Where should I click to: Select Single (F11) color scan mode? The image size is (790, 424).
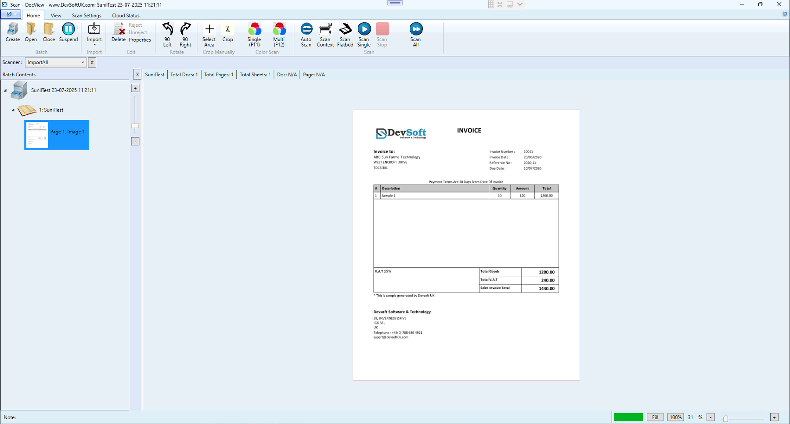pyautogui.click(x=254, y=34)
